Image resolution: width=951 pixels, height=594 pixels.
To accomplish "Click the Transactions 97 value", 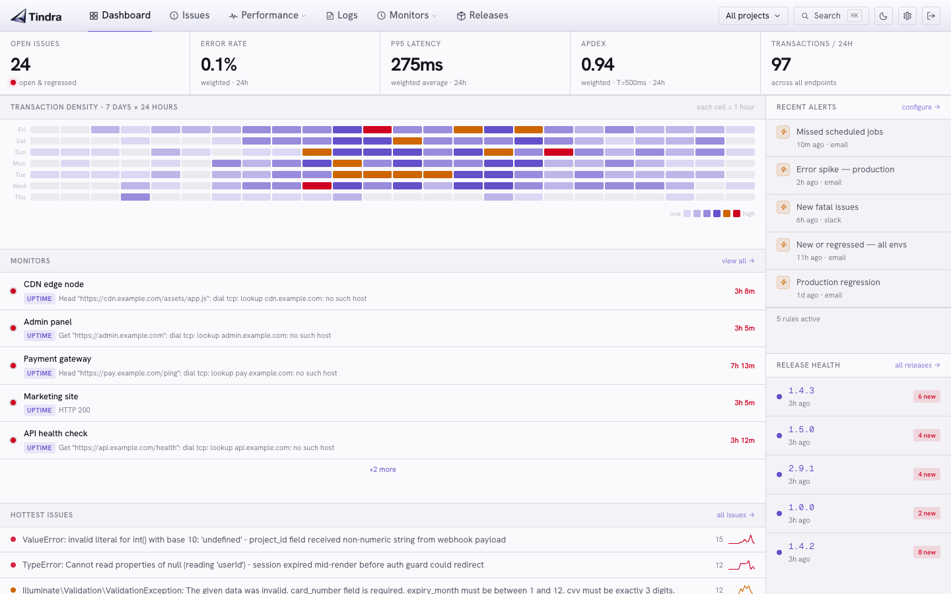I will (x=781, y=65).
